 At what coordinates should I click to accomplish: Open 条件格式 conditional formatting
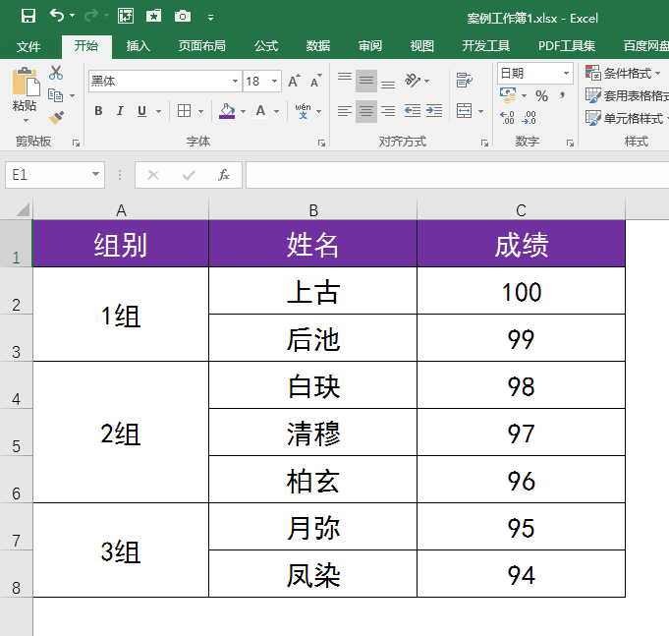623,73
